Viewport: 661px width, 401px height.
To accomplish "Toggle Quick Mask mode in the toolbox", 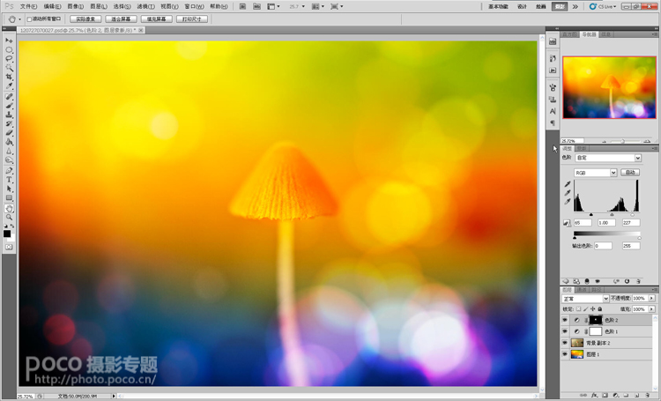I will pos(9,247).
